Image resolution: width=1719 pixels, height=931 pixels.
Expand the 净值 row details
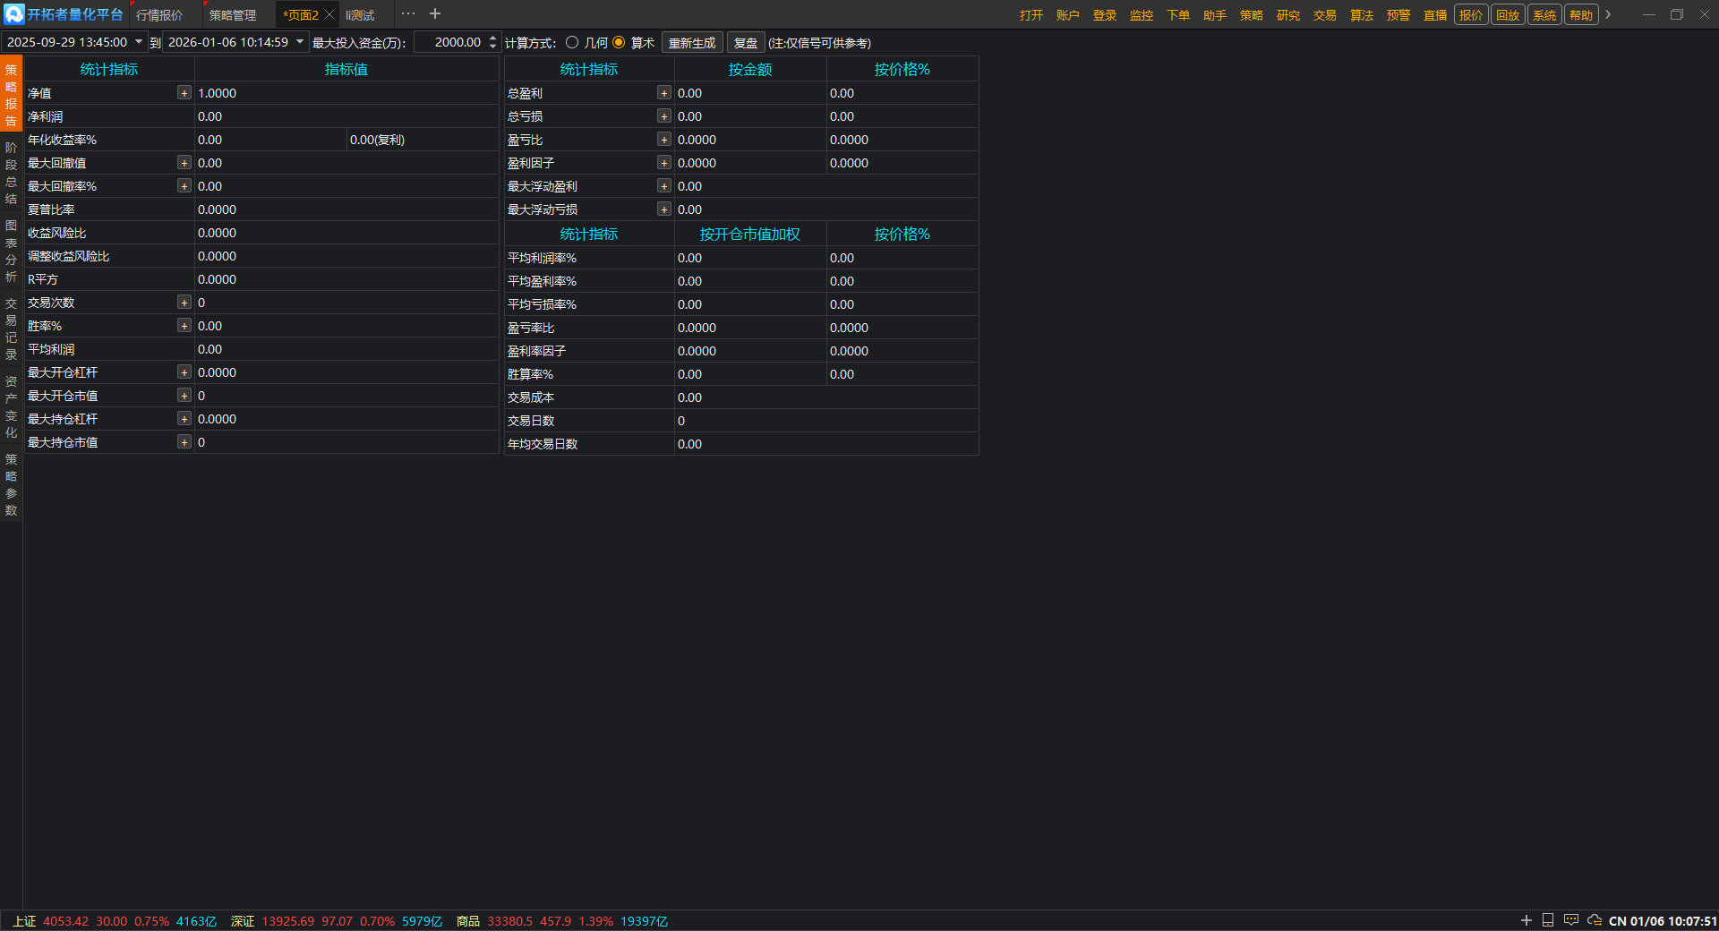184,93
